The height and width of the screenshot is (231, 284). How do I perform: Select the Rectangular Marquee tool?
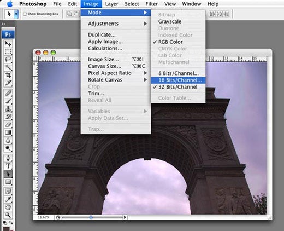tap(8, 51)
